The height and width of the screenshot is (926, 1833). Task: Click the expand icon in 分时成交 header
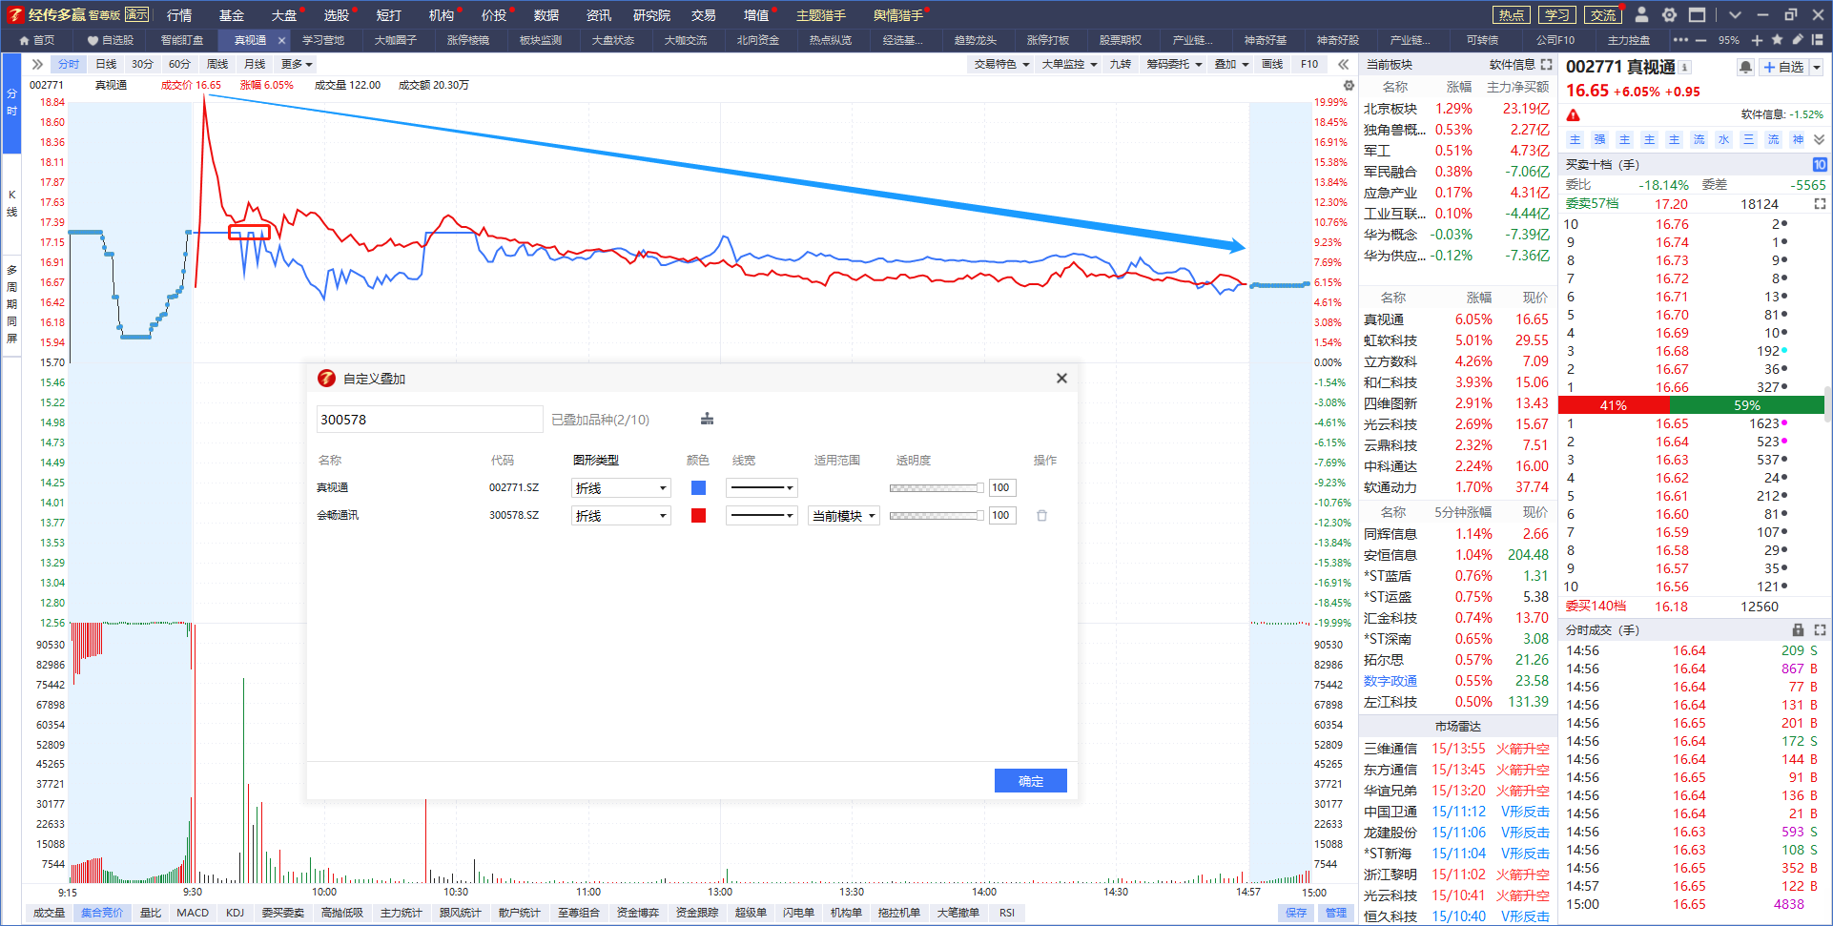[x=1820, y=629]
